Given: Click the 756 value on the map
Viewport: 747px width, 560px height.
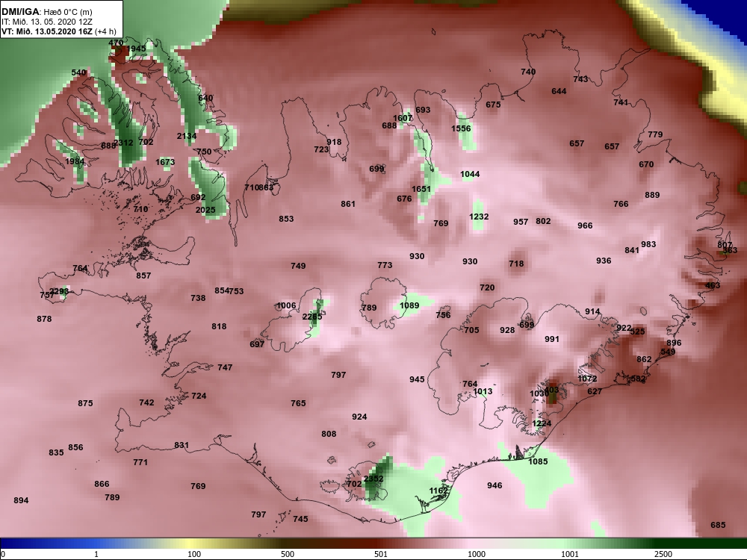Looking at the screenshot, I should (x=443, y=315).
